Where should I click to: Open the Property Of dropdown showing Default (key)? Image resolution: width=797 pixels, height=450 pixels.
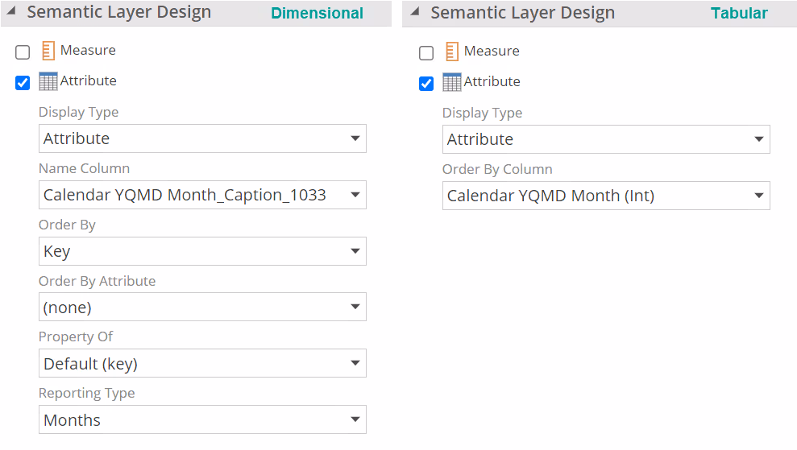pyautogui.click(x=202, y=364)
